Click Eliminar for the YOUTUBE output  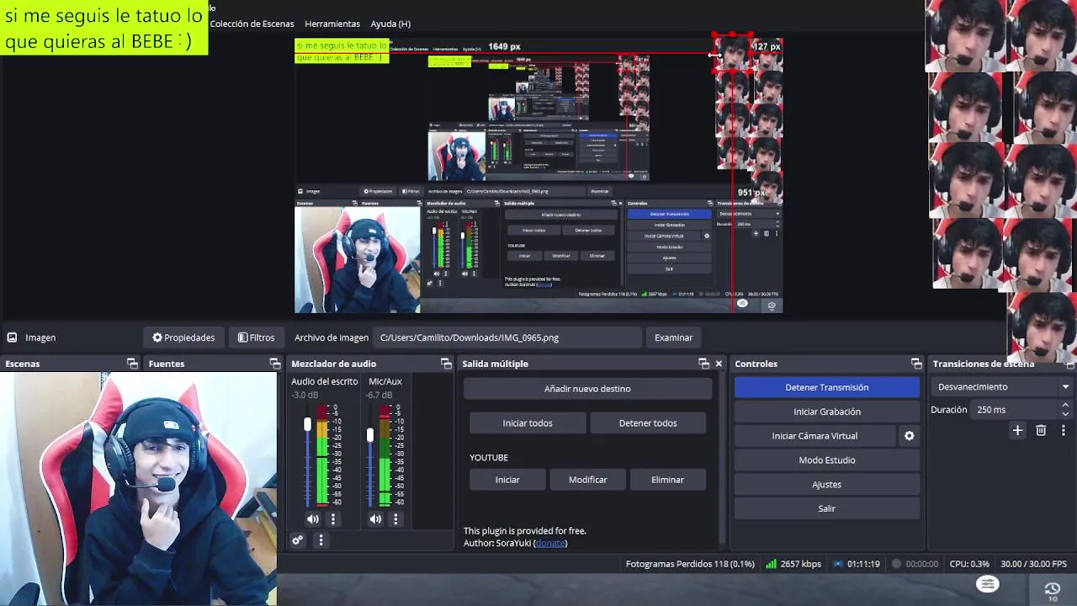pos(667,480)
